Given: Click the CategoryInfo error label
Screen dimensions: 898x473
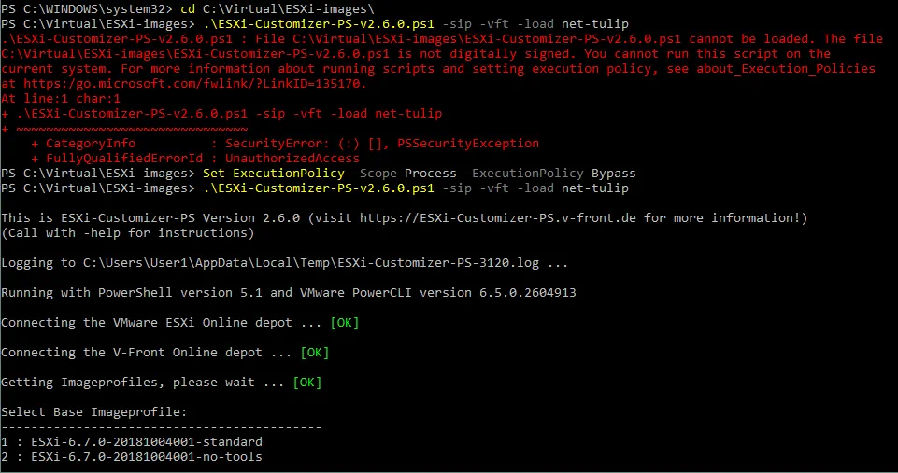Looking at the screenshot, I should (x=90, y=144).
